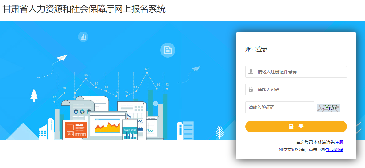
Task: Click the orange 登录 button
Action: (x=296, y=127)
